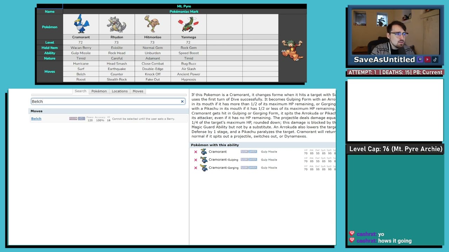Switch to the Search tab
This screenshot has height=252, width=449.
(80, 91)
